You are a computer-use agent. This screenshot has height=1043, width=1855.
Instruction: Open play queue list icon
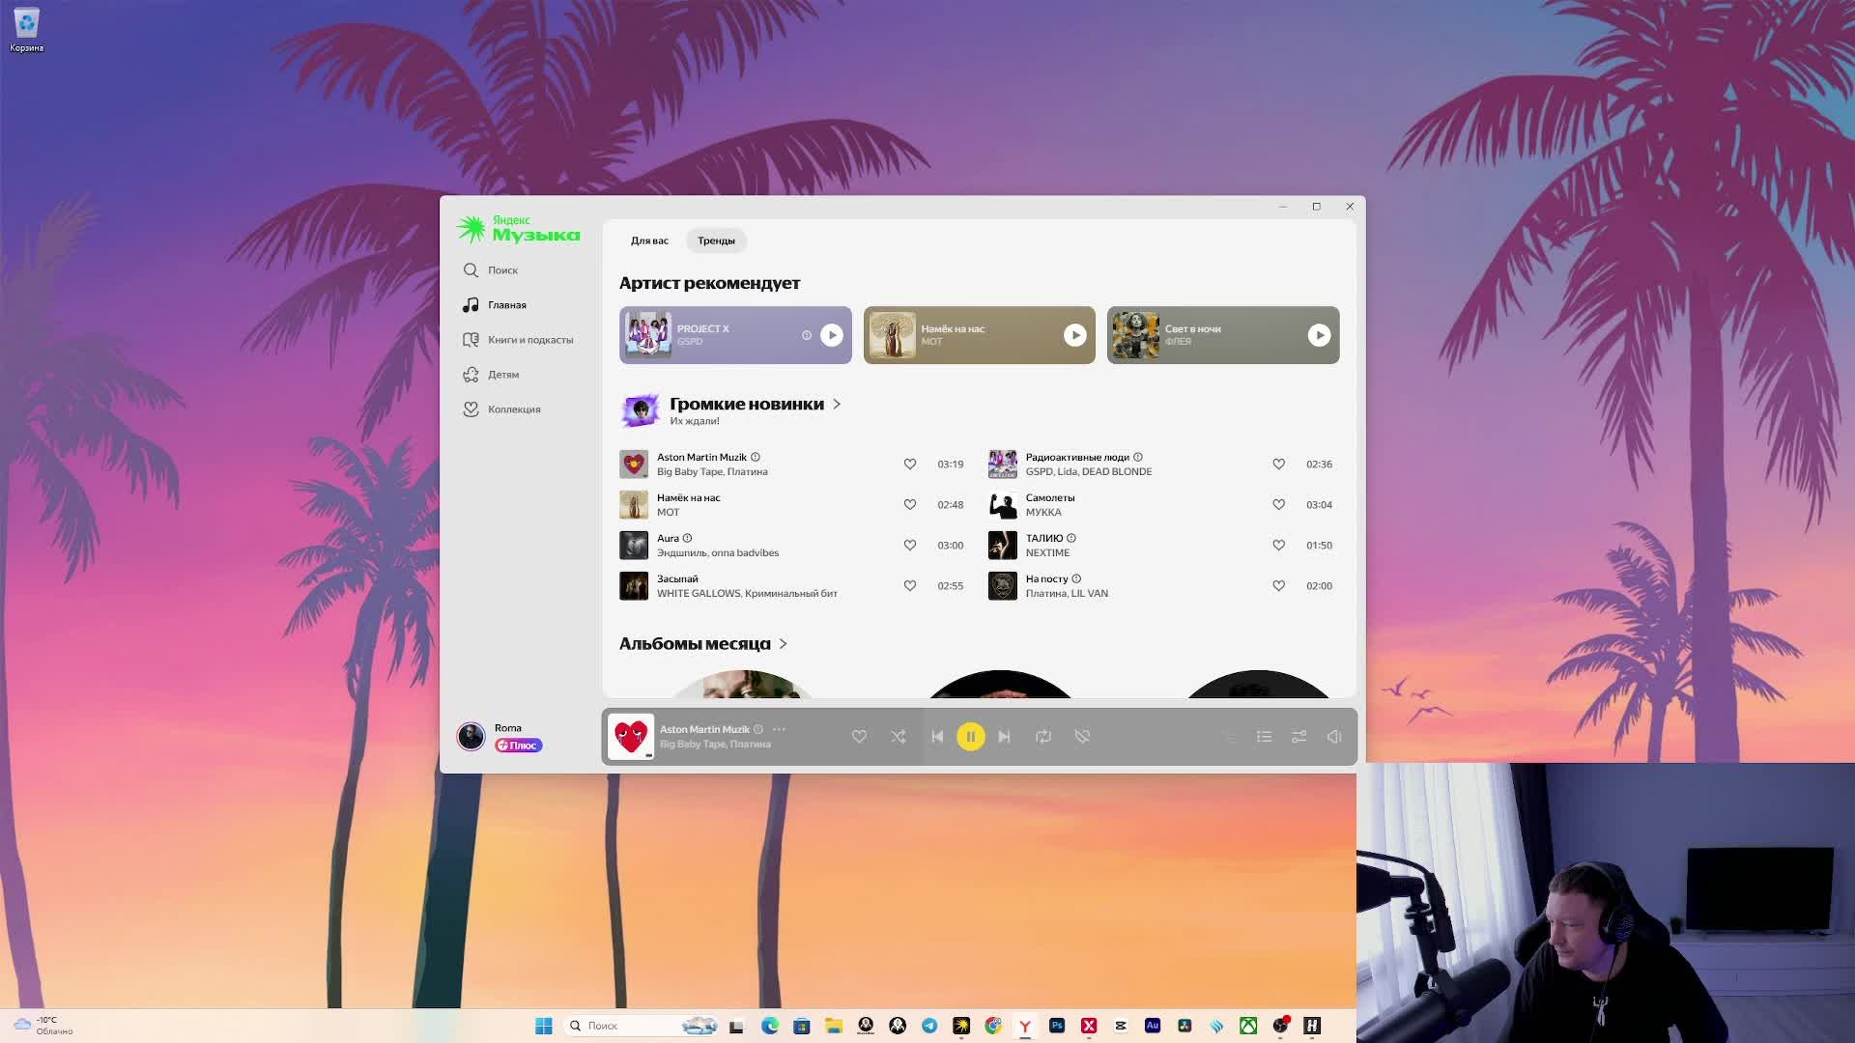[x=1264, y=737]
